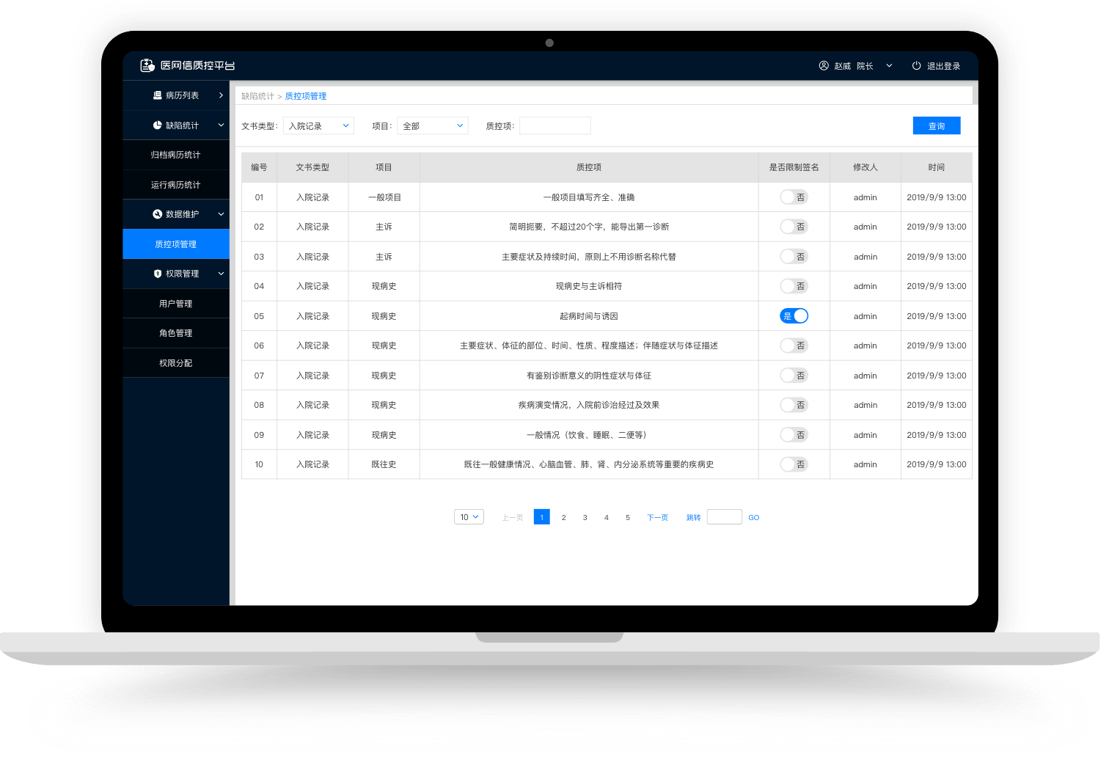
Task: Click 退出登录 to log out
Action: coord(943,66)
